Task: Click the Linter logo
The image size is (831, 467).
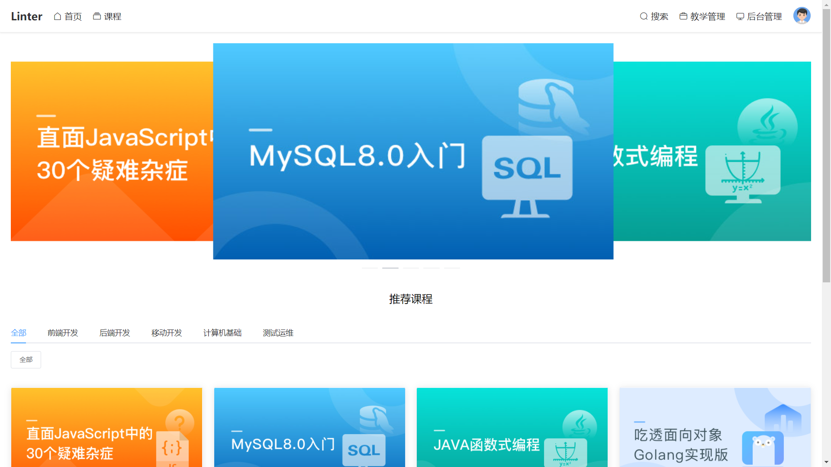Action: (x=26, y=16)
